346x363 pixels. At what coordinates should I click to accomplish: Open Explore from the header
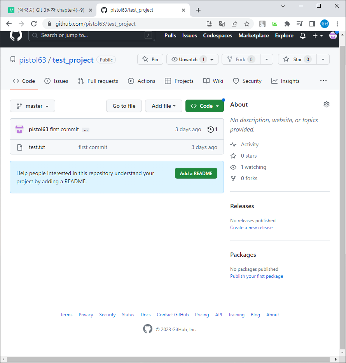coord(284,36)
